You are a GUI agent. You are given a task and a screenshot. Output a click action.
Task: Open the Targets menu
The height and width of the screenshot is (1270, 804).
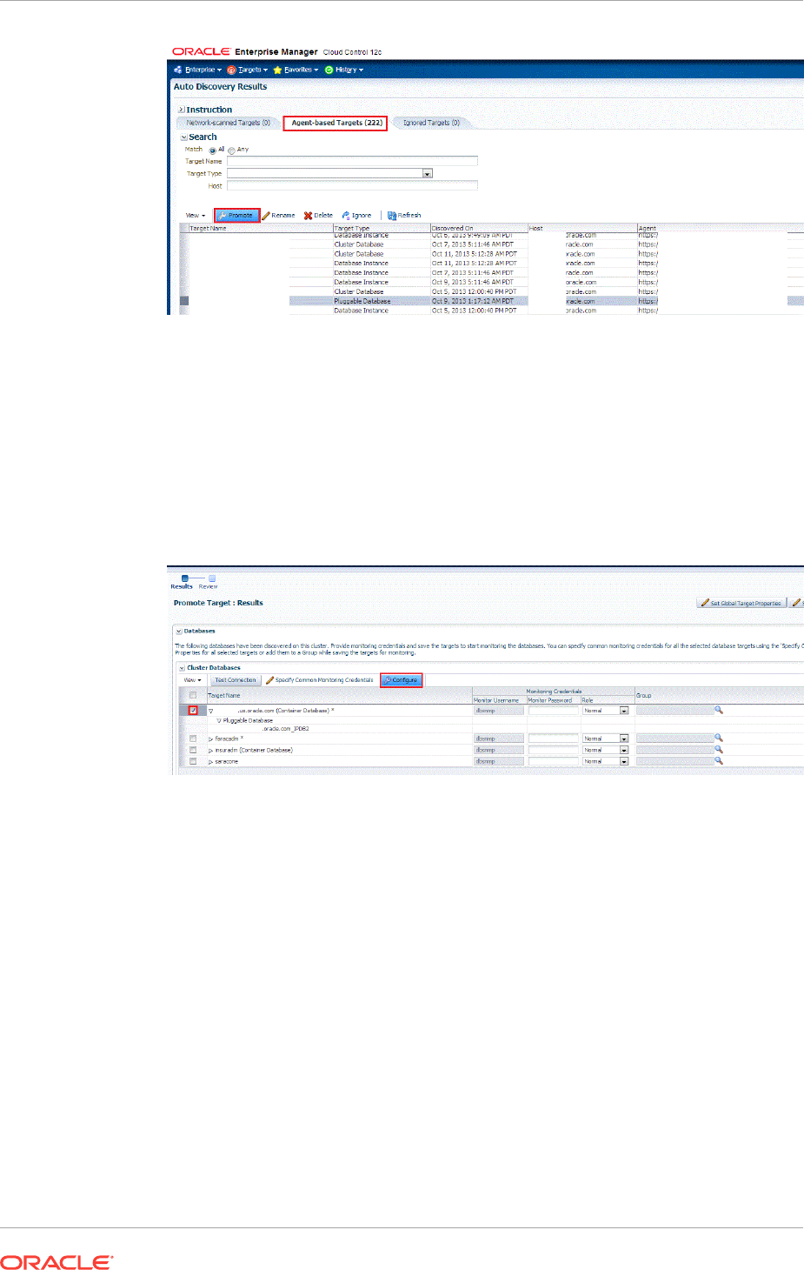248,70
